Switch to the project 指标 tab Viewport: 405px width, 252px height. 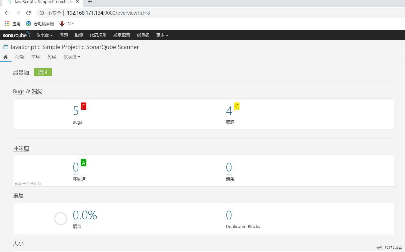point(36,57)
